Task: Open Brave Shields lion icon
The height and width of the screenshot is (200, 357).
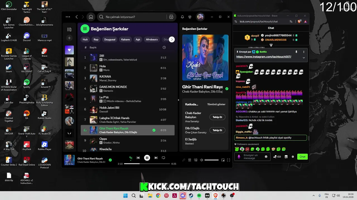Action: click(299, 21)
